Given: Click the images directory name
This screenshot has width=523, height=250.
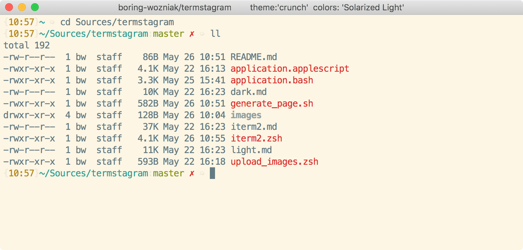Looking at the screenshot, I should click(x=246, y=115).
